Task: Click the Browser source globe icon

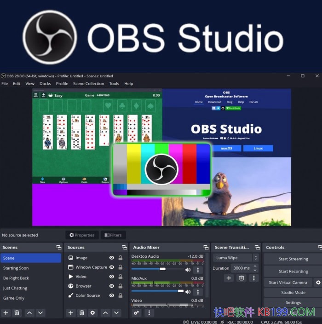Action: point(71,286)
